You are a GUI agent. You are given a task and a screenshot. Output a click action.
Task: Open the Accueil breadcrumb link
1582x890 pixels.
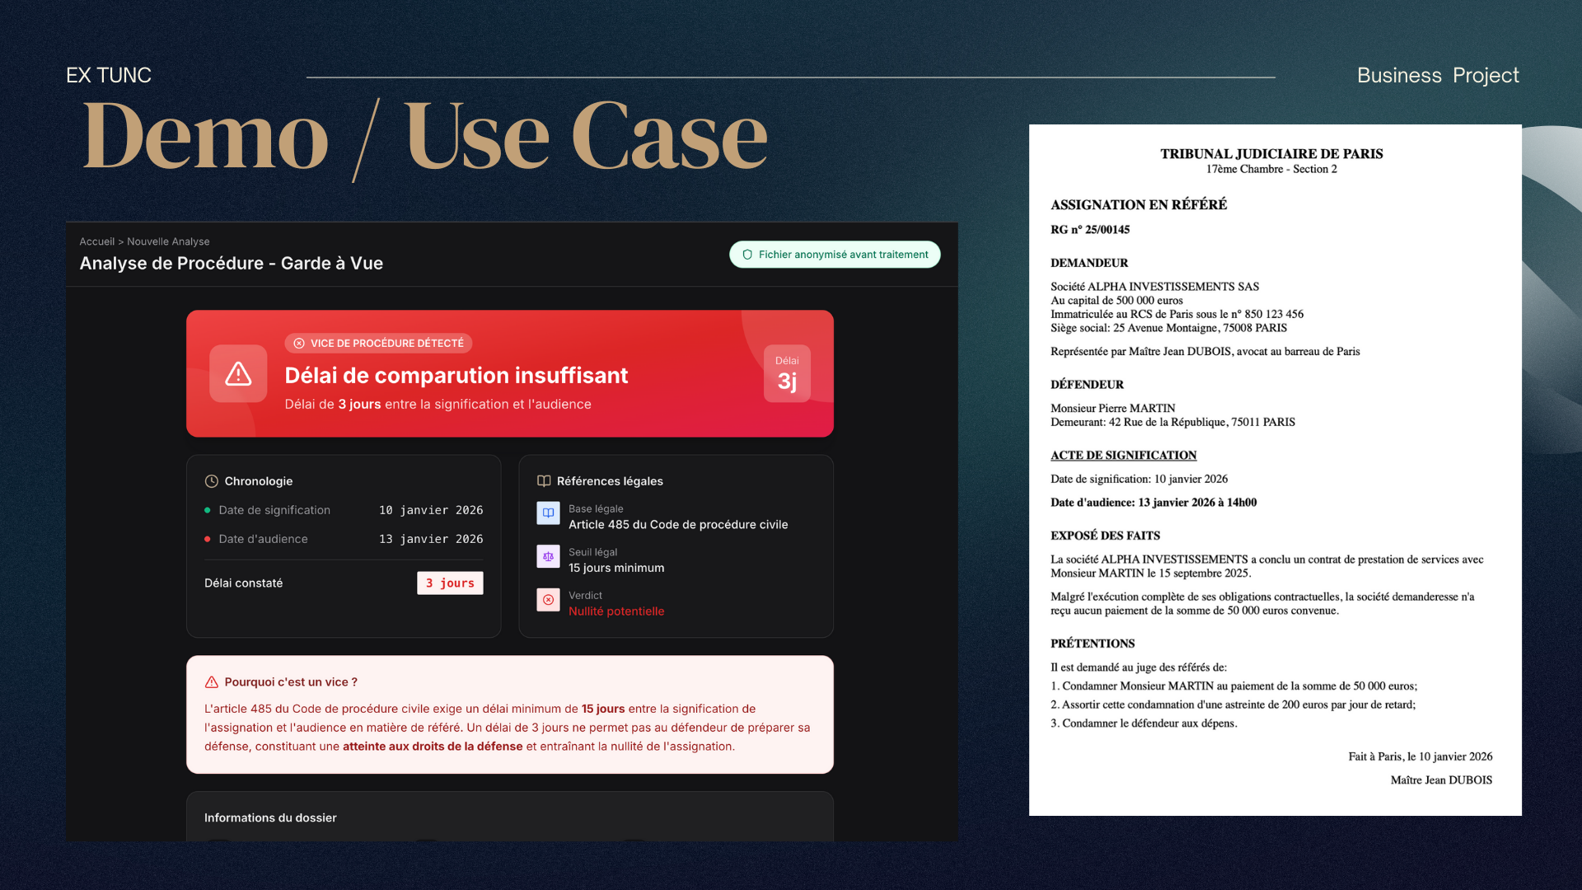point(96,241)
